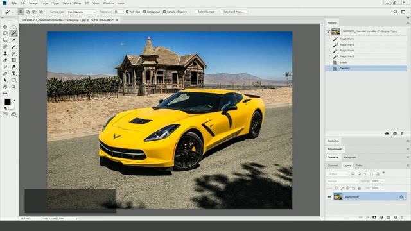The width and height of the screenshot is (411, 231).
Task: Select the Hand tool
Action: click(5, 87)
